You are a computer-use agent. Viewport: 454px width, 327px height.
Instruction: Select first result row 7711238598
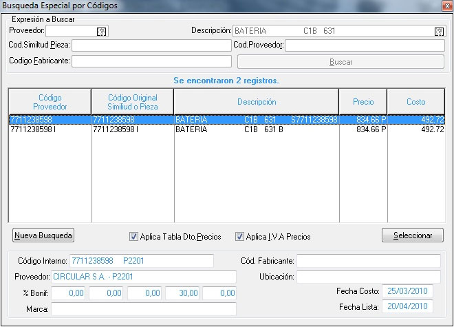click(x=48, y=119)
